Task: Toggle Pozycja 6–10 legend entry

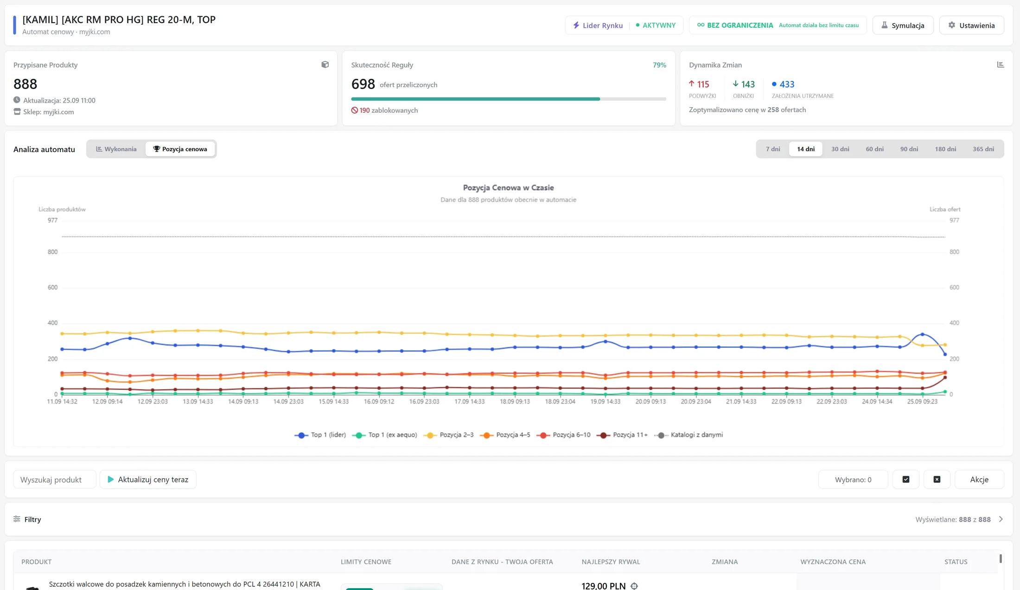Action: [563, 435]
